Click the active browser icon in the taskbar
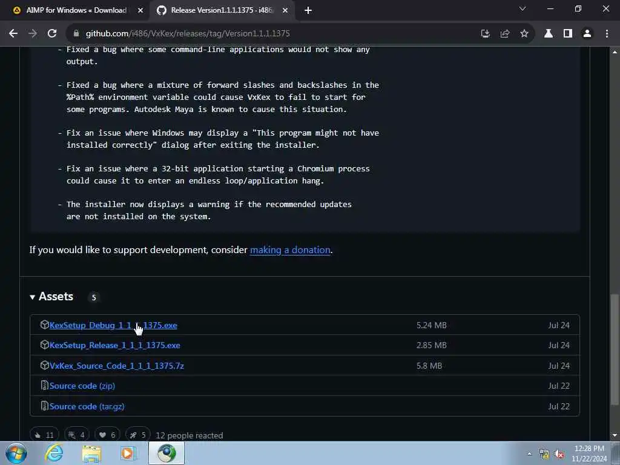The height and width of the screenshot is (465, 620). (x=167, y=453)
